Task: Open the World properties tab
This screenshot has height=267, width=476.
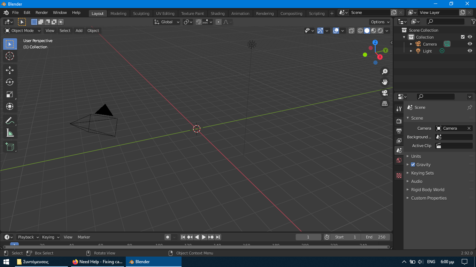Action: [399, 160]
